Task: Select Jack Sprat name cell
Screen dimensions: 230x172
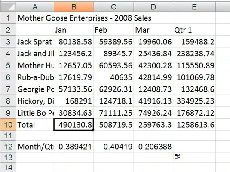Action: point(35,42)
